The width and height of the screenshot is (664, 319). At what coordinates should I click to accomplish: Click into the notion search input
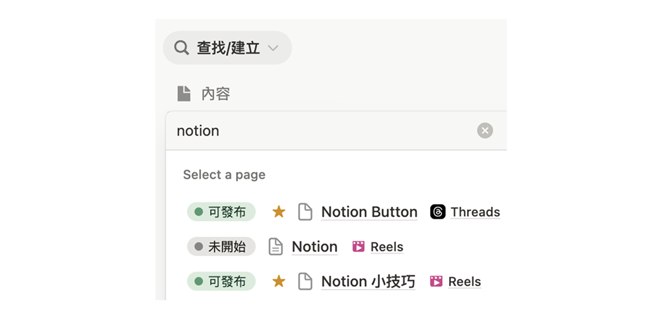321,131
